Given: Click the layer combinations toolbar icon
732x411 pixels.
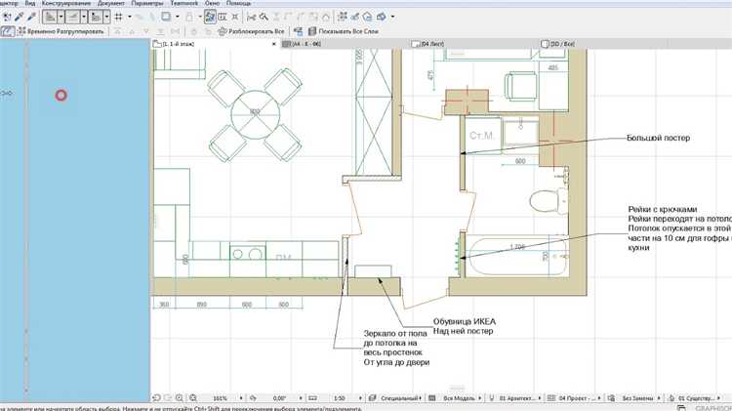Looking at the screenshot, I should [343, 17].
